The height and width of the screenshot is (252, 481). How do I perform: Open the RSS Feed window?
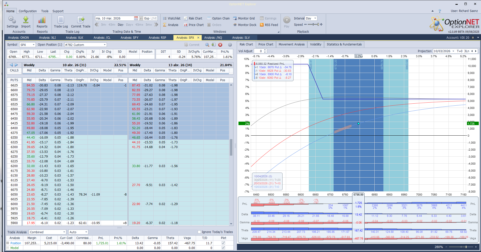[x=269, y=25]
